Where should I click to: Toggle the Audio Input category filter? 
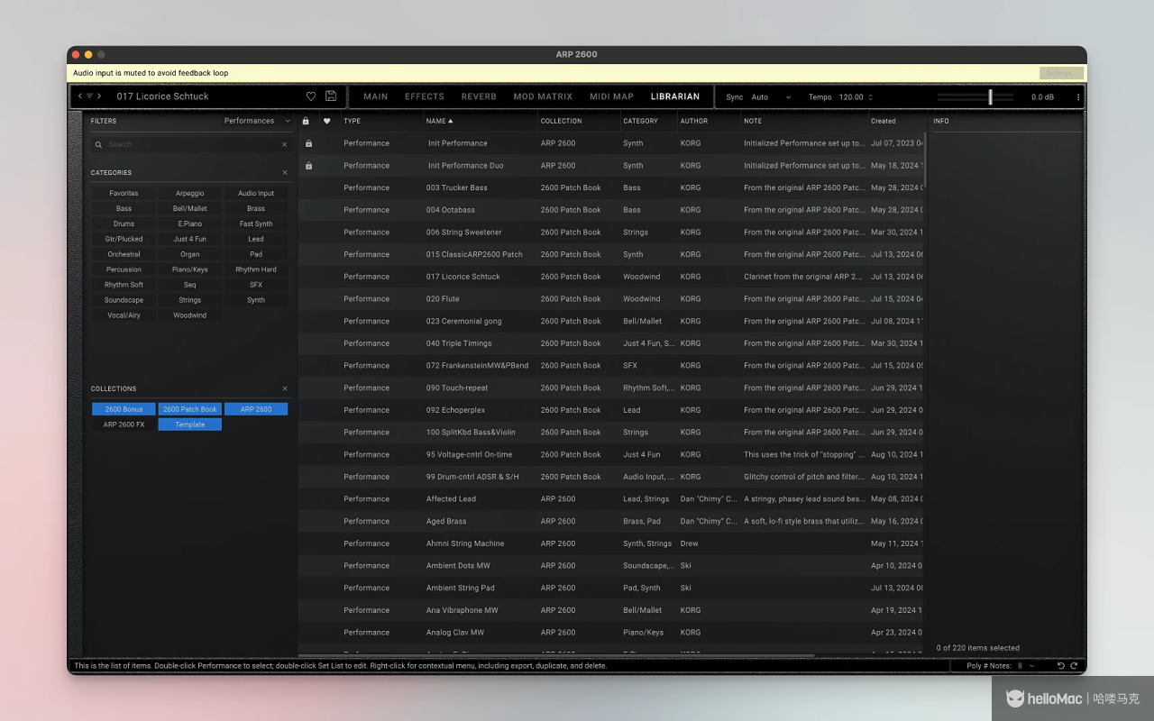256,193
